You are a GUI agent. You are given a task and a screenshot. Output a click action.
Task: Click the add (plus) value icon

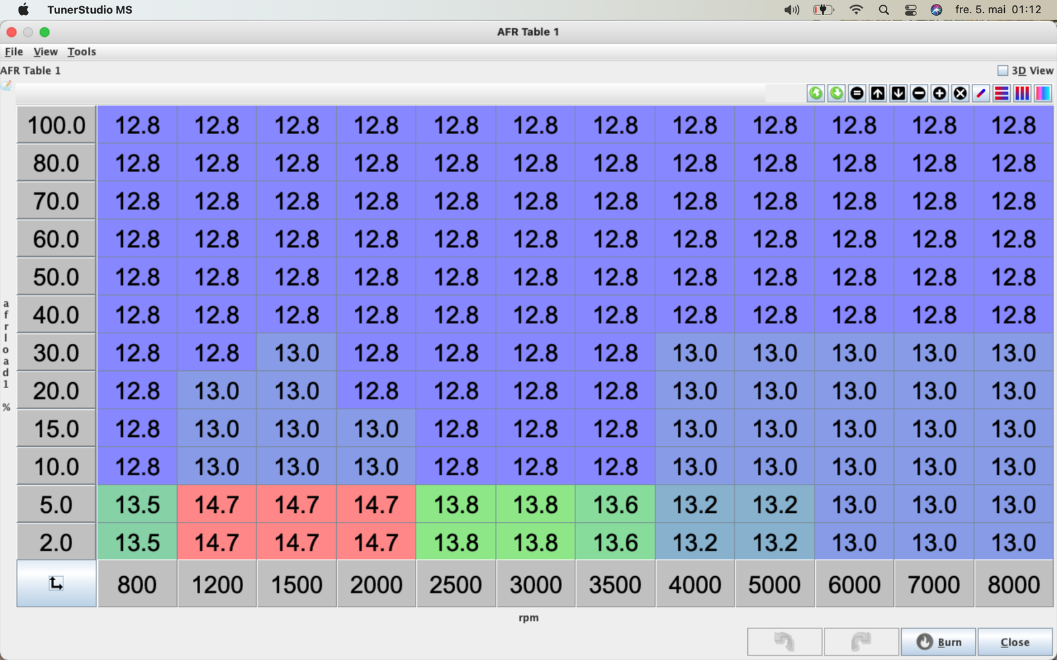939,93
